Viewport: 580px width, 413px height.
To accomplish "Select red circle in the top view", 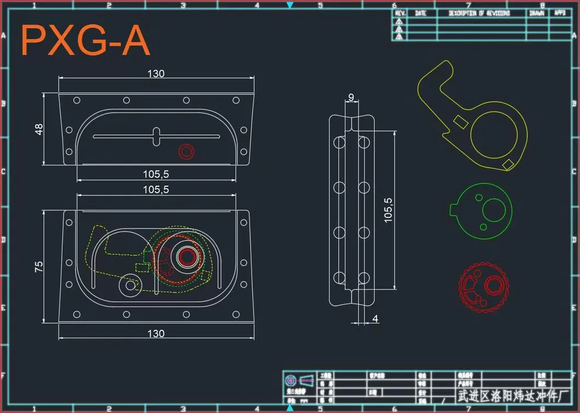I will 187,152.
